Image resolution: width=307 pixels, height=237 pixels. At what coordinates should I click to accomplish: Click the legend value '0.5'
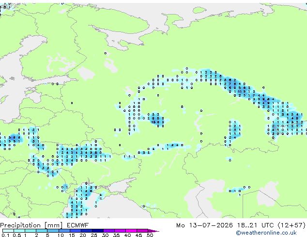click(17, 235)
